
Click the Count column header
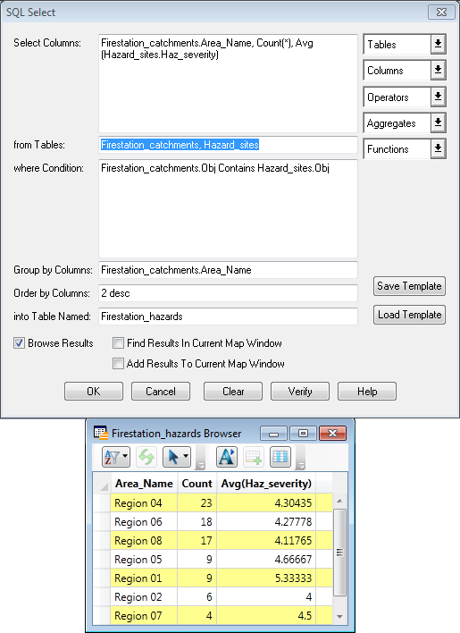pyautogui.click(x=197, y=483)
